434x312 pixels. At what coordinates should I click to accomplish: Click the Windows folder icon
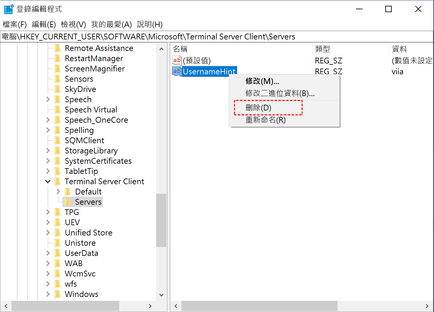tap(58, 294)
